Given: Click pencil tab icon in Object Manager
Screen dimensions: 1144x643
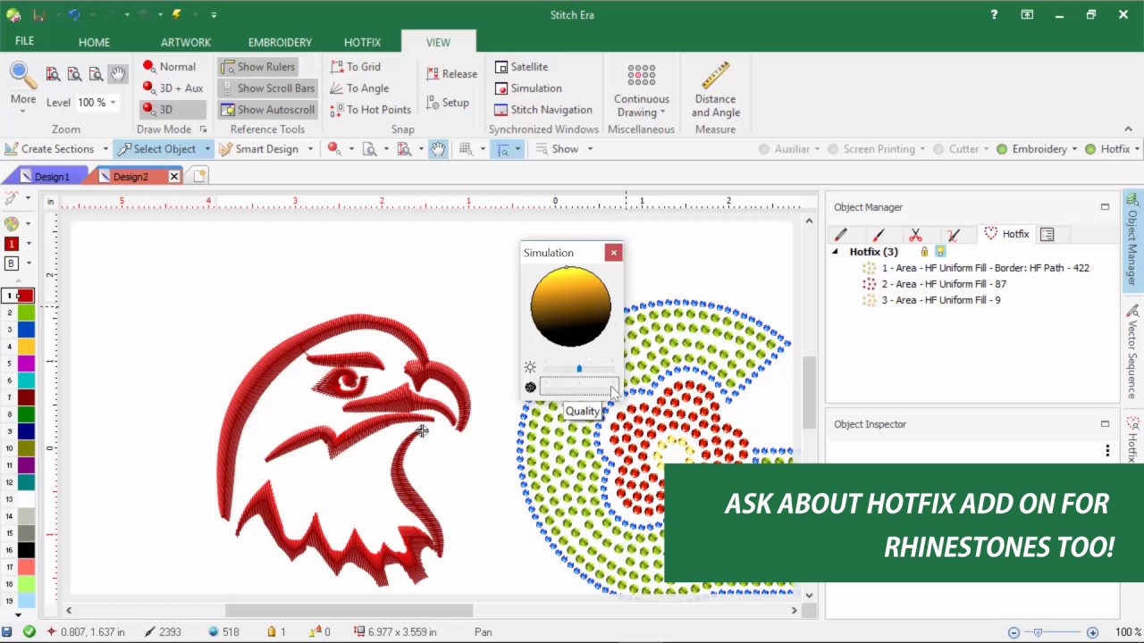Looking at the screenshot, I should [841, 235].
